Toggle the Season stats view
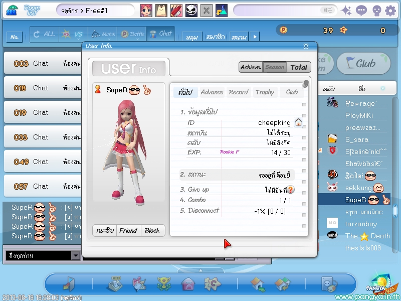The width and height of the screenshot is (401, 301). click(x=275, y=67)
